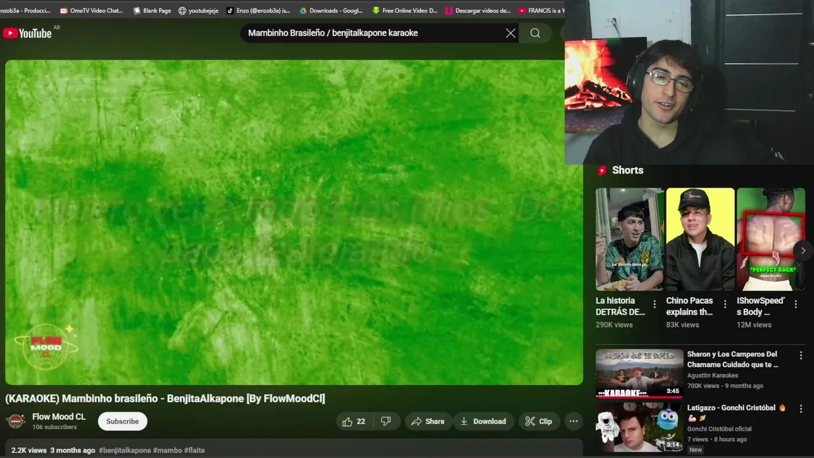Open the 'Free Online Video D...' bookmark
The height and width of the screenshot is (458, 814).
pyautogui.click(x=404, y=11)
